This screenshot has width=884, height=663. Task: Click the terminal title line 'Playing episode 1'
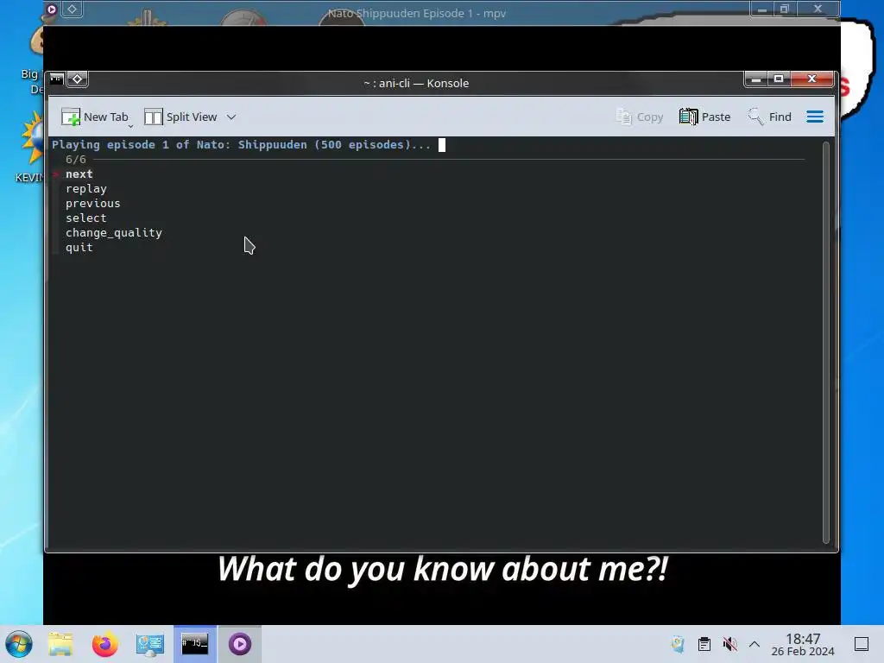[242, 145]
